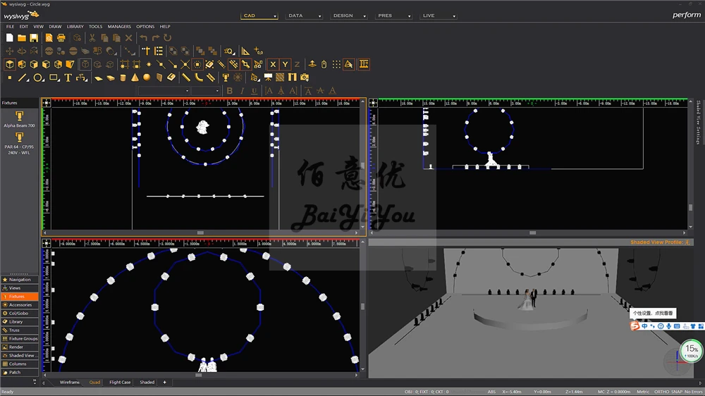Add a new layout tab with plus

click(x=164, y=383)
